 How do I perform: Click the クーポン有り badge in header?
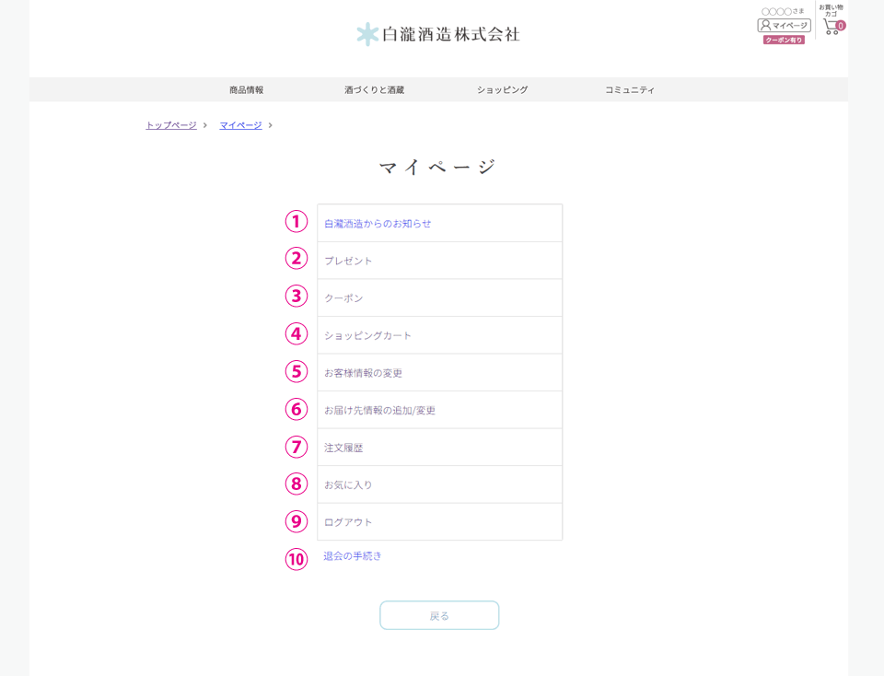784,40
